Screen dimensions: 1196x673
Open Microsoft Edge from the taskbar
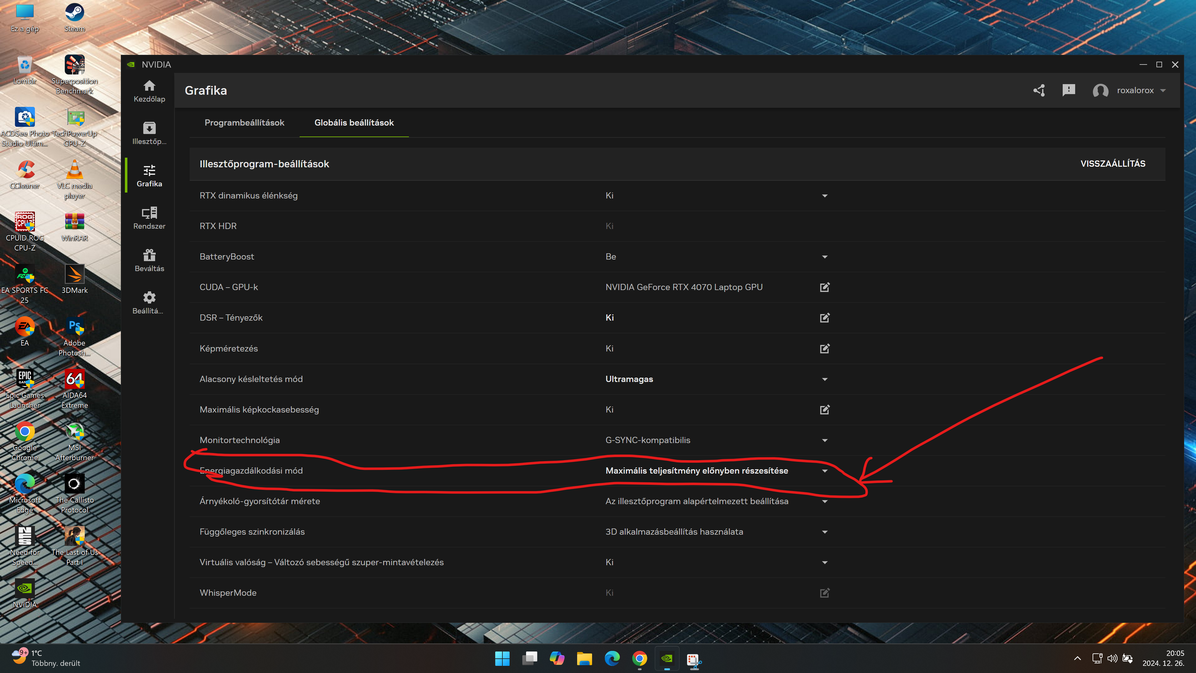point(612,659)
